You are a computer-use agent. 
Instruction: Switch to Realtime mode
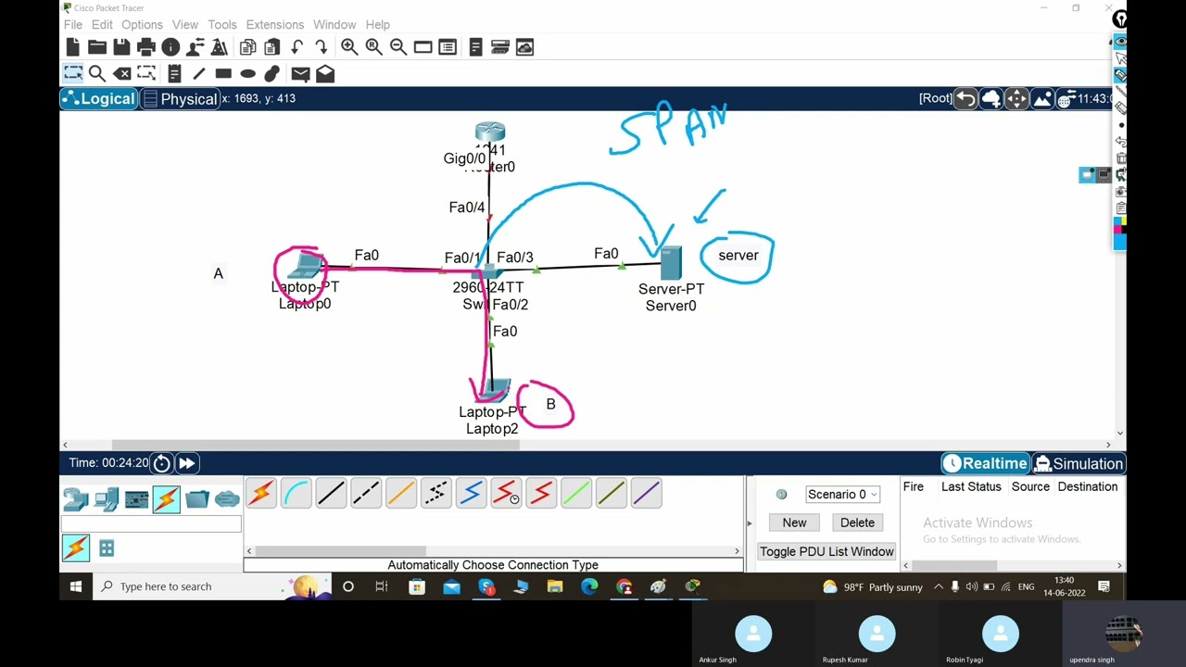tap(986, 463)
